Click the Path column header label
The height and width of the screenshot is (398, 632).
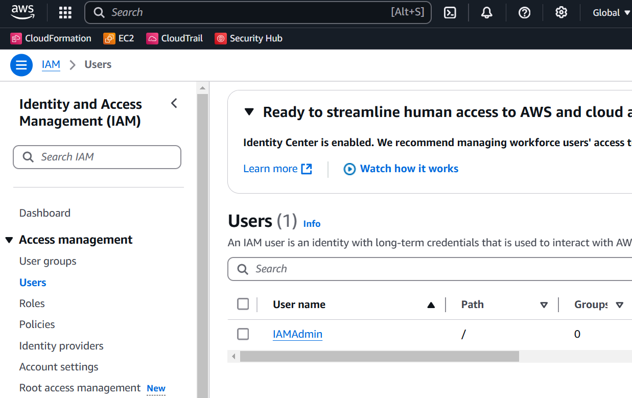[473, 305]
